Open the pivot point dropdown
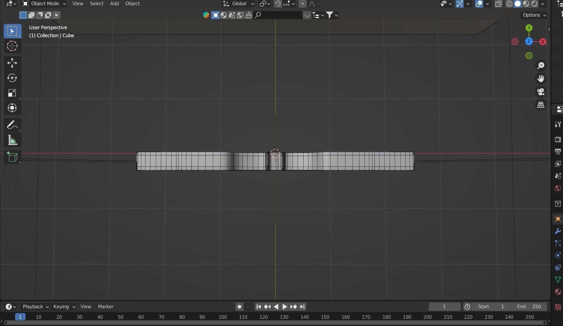This screenshot has height=326, width=563. click(265, 4)
